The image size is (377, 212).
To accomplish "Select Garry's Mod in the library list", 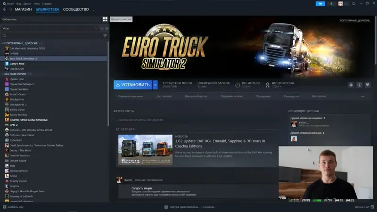I will point(17,64).
